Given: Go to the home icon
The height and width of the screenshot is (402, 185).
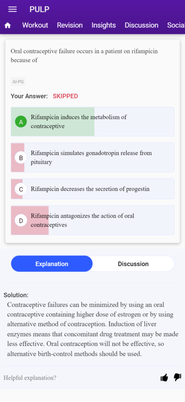Looking at the screenshot, I should point(8,26).
